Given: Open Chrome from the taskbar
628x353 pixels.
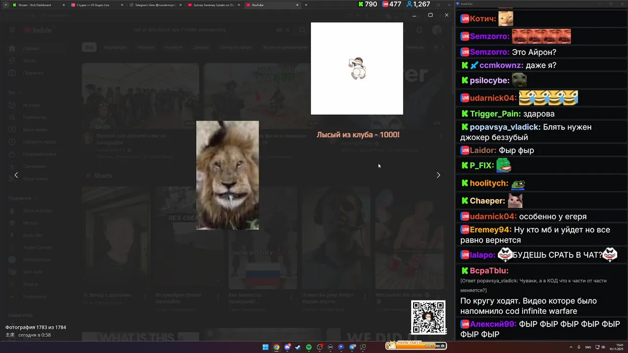Looking at the screenshot, I should 276,347.
